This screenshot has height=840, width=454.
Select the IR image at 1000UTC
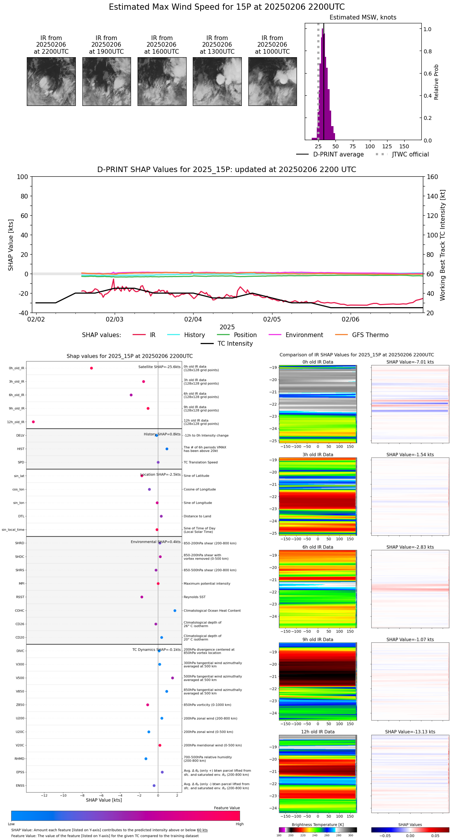[272, 81]
